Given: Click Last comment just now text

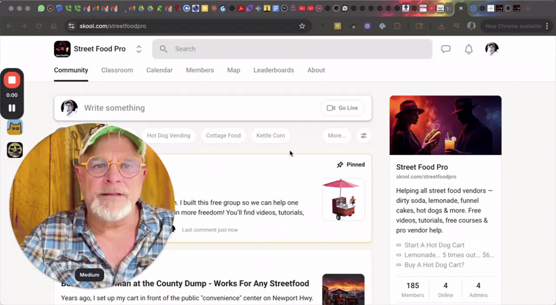Looking at the screenshot, I should [x=210, y=230].
